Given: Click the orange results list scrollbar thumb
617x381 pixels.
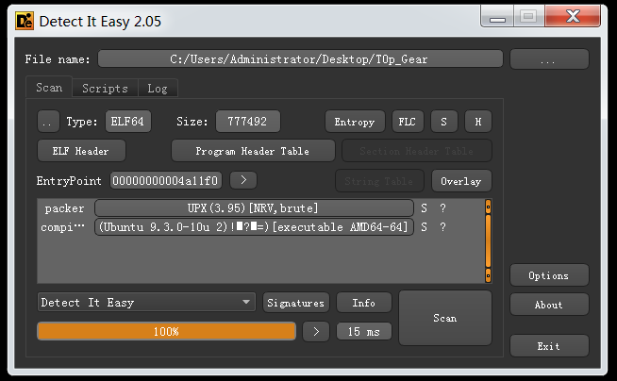Looking at the screenshot, I should pos(488,241).
